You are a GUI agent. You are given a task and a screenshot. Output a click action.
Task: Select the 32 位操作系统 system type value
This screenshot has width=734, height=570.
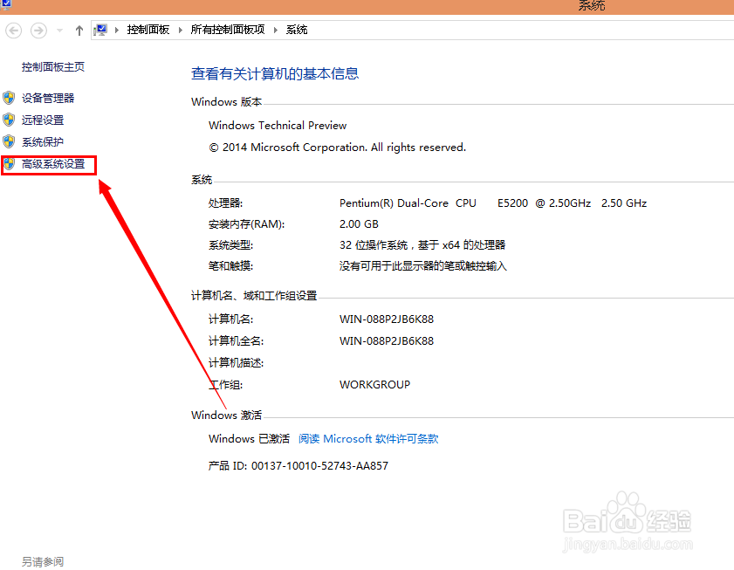pyautogui.click(x=422, y=245)
